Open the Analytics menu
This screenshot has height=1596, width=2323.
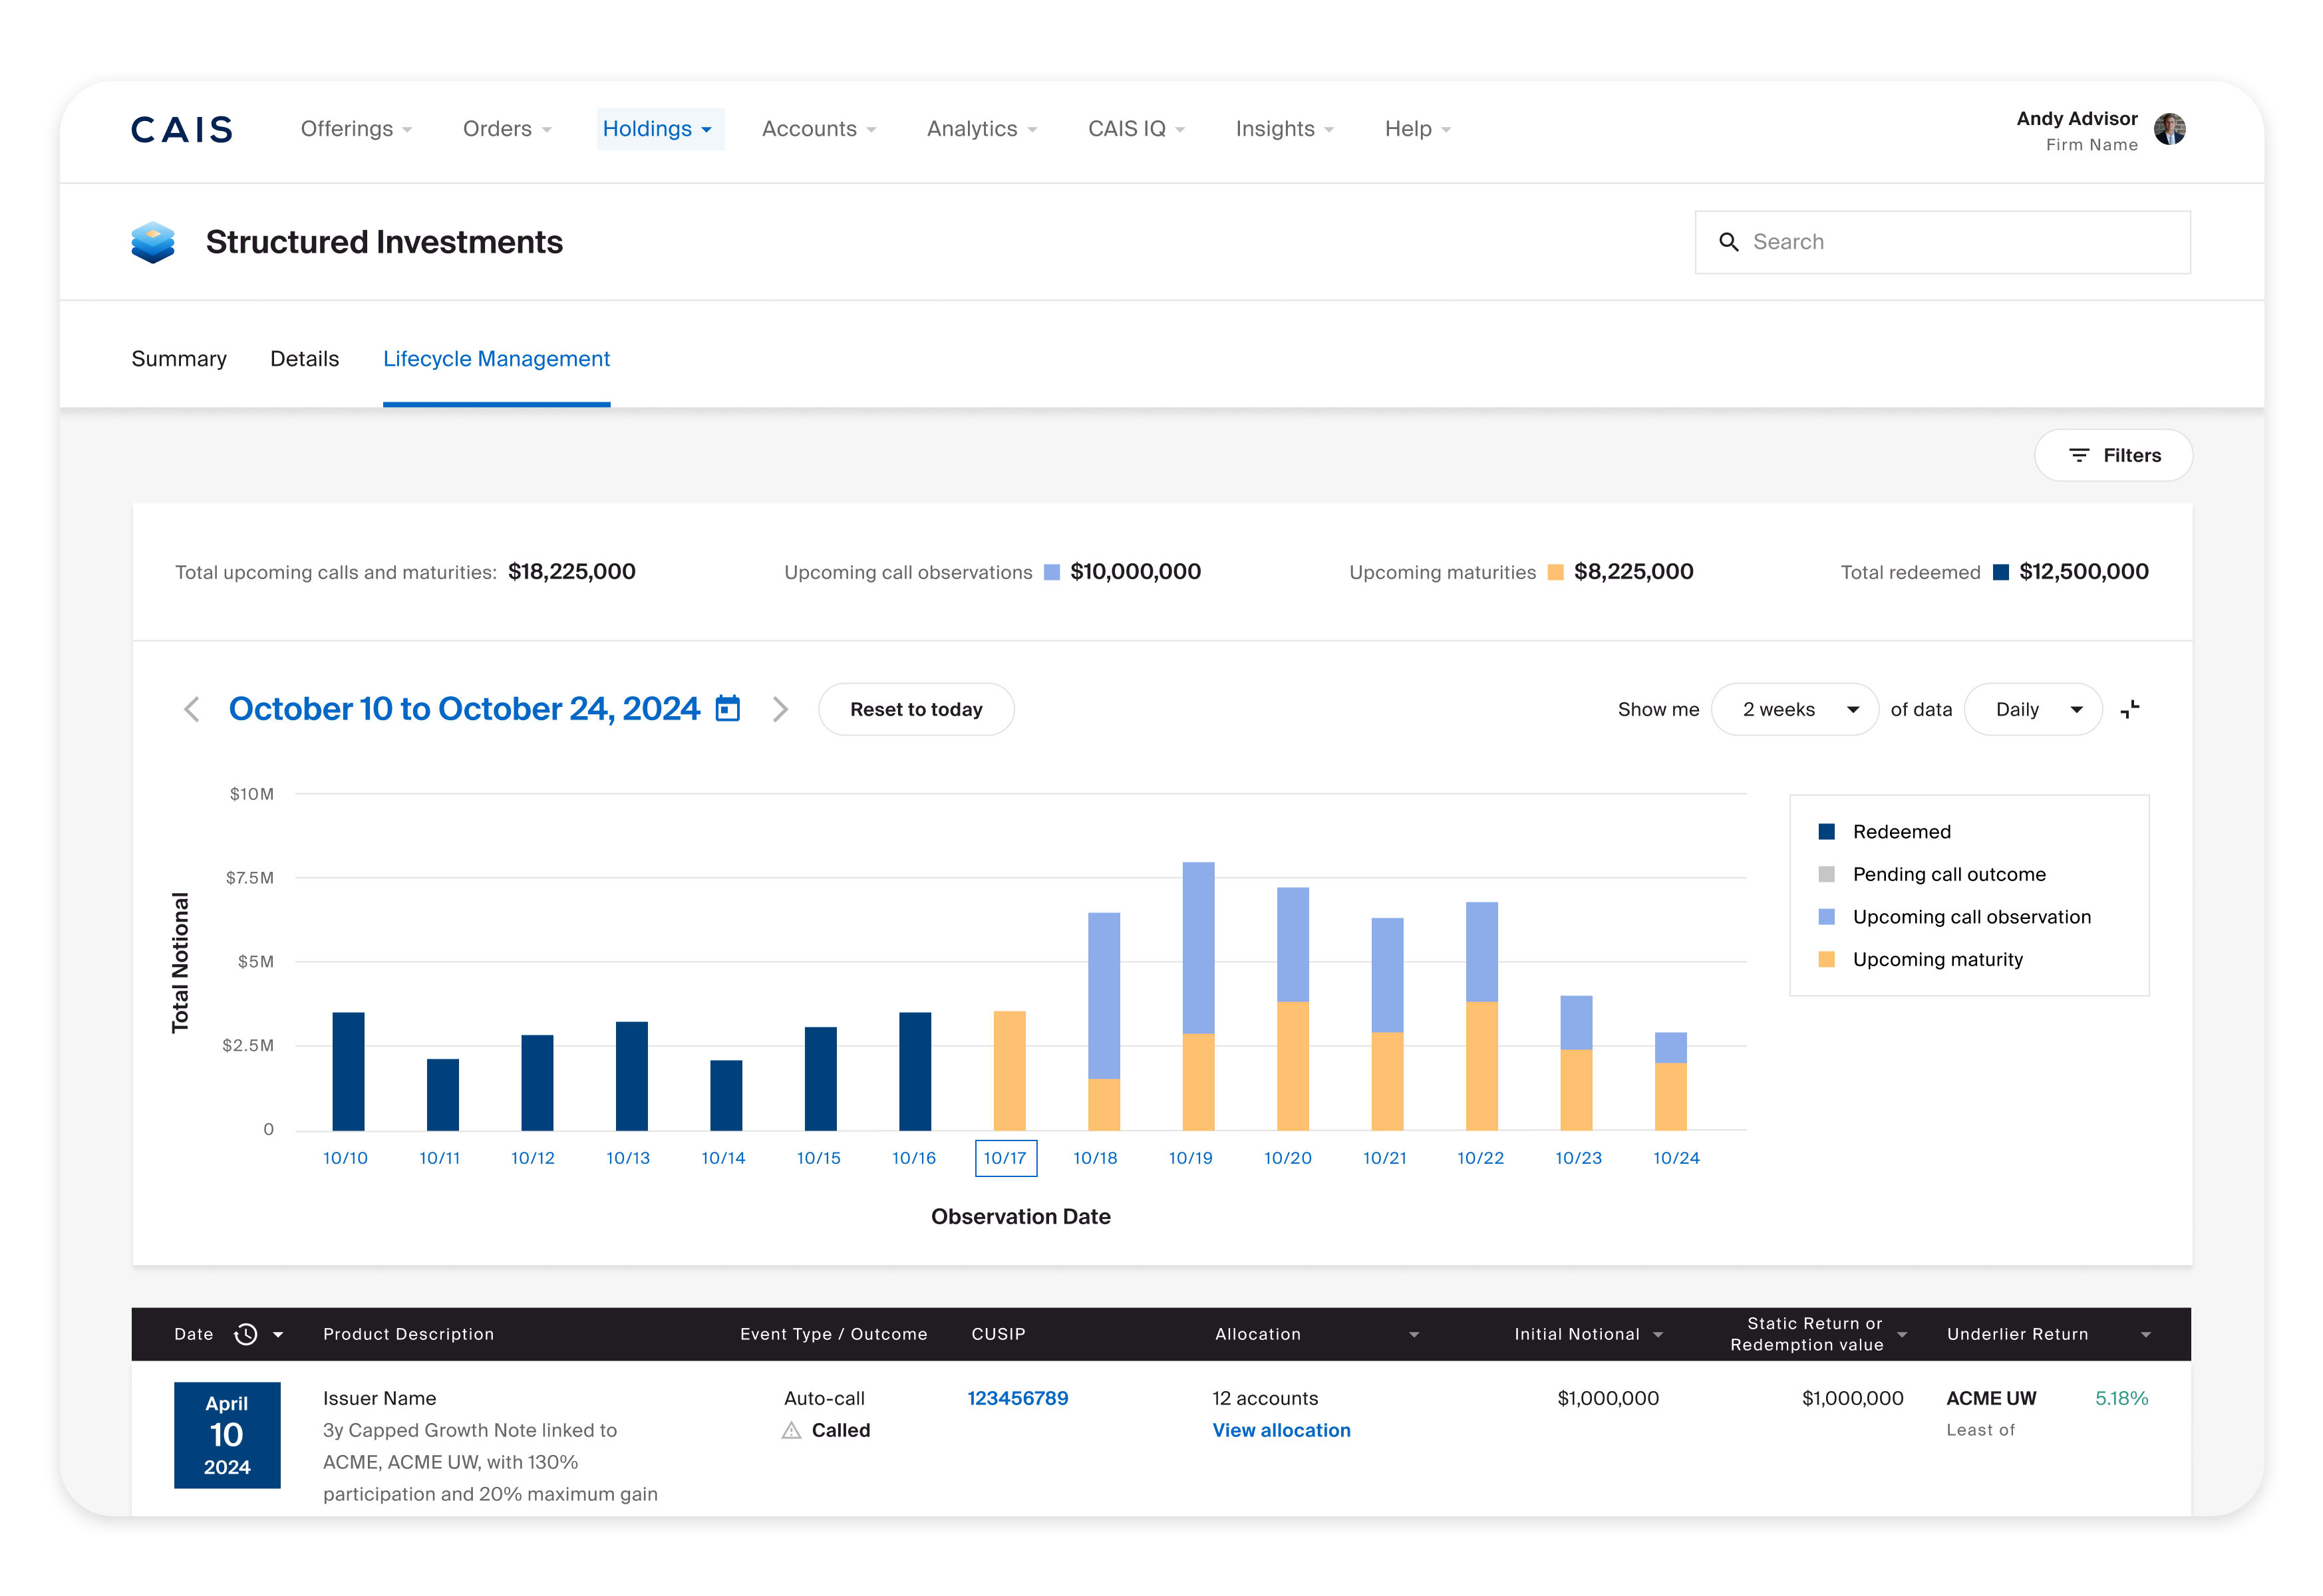point(981,129)
